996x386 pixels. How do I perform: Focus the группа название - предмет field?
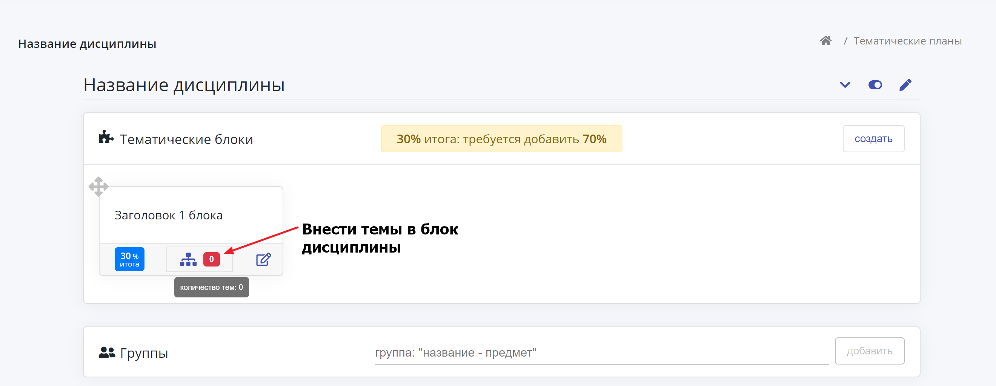coord(602,352)
